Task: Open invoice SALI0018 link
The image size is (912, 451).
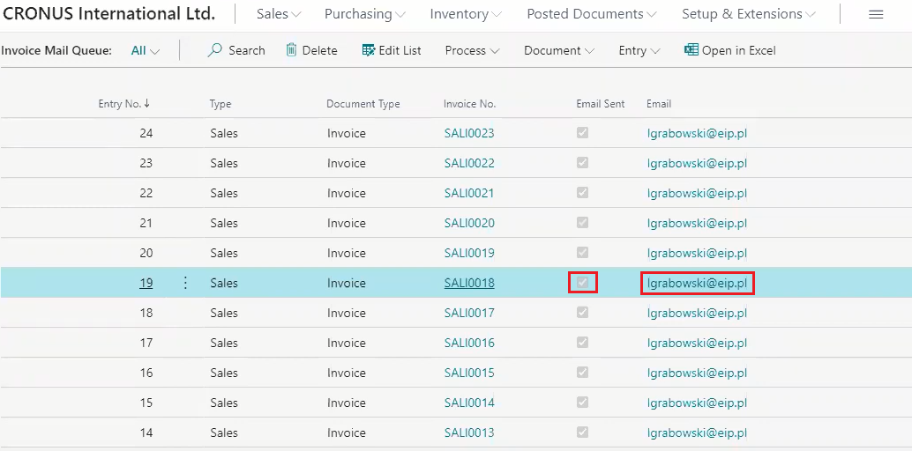Action: tap(469, 283)
